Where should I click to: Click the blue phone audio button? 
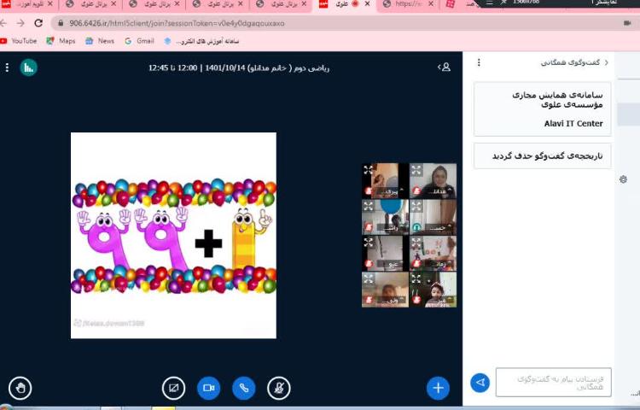click(x=243, y=388)
